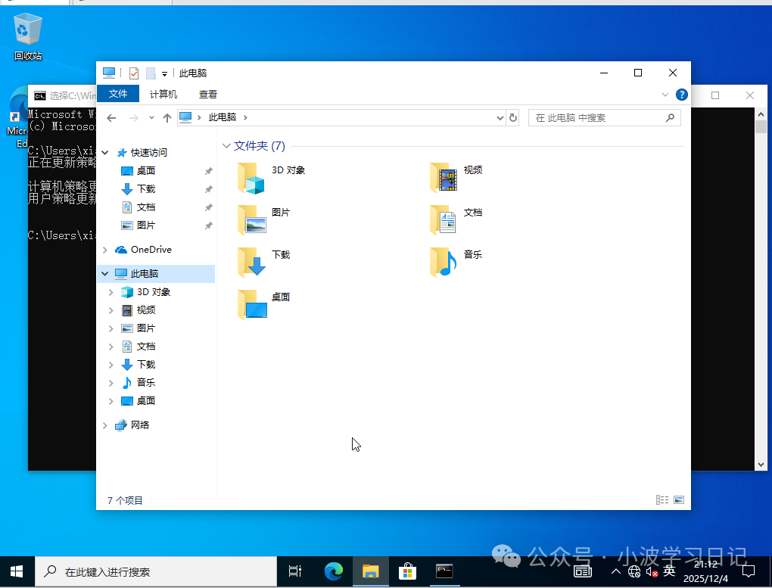
Task: Toggle the ribbon with the help question mark chevron
Action: (665, 95)
